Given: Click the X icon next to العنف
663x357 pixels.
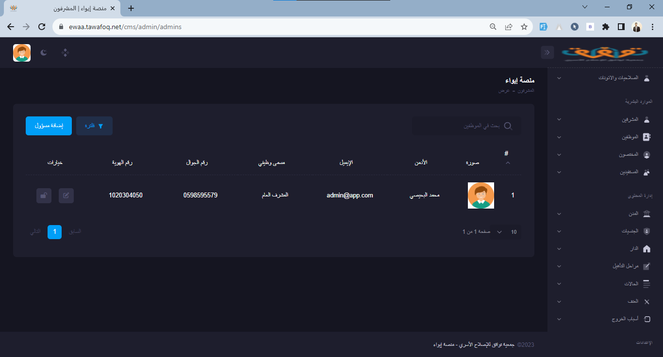Looking at the screenshot, I should click(646, 302).
